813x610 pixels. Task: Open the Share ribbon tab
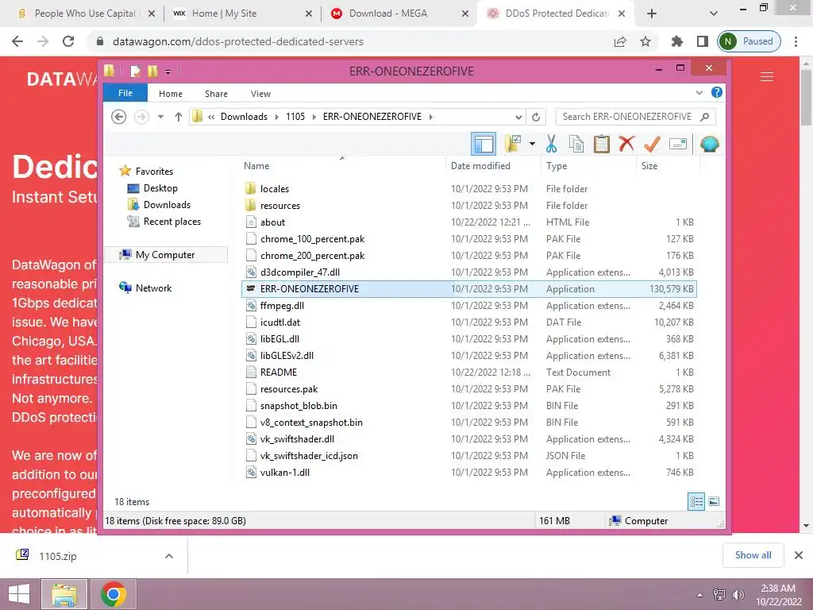pyautogui.click(x=216, y=94)
